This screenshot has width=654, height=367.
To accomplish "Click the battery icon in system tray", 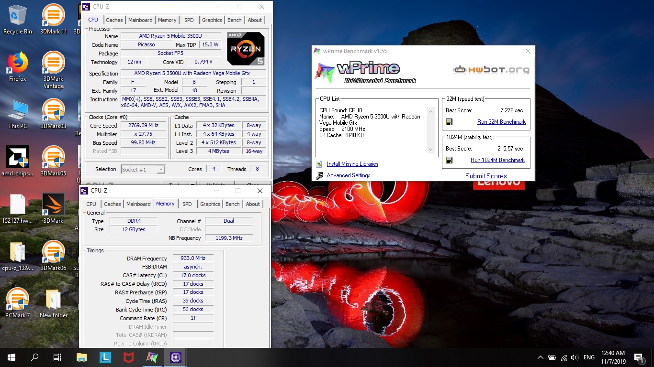I will tap(552, 357).
